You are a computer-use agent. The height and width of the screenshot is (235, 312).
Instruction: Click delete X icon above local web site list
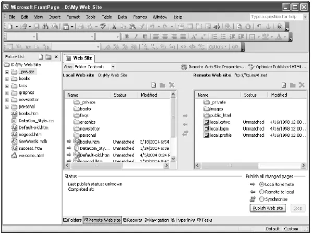[x=172, y=85]
